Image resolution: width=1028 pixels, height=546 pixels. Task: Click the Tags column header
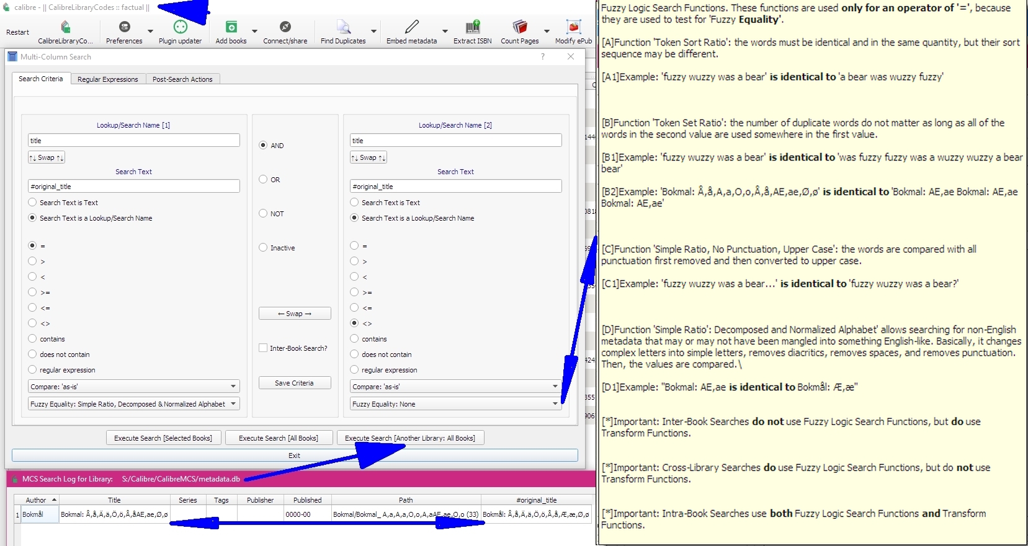(221, 500)
